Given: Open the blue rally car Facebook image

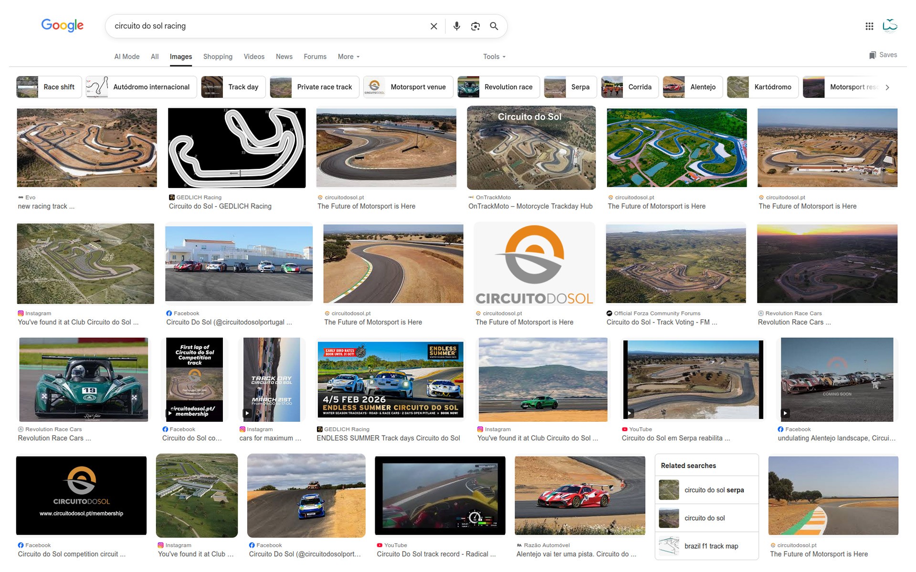Looking at the screenshot, I should click(306, 496).
